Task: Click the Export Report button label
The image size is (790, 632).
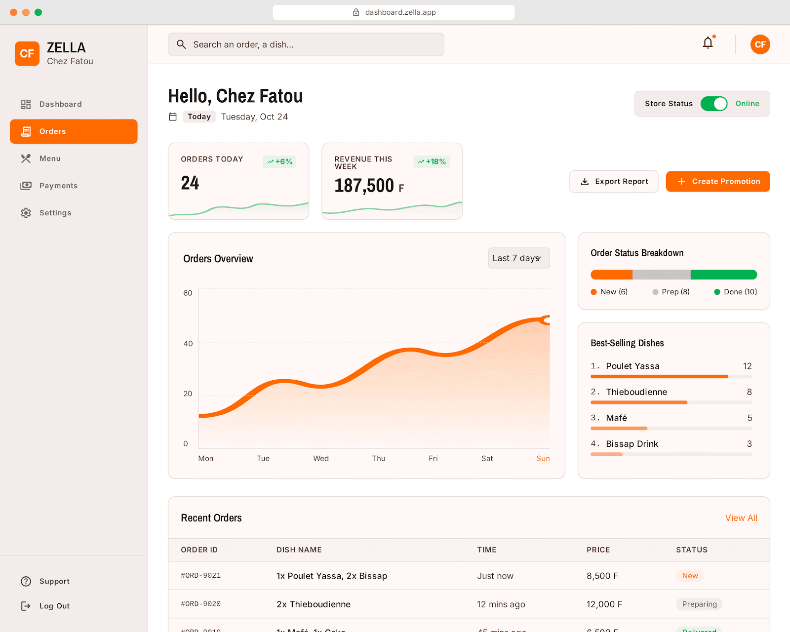Action: pyautogui.click(x=622, y=181)
